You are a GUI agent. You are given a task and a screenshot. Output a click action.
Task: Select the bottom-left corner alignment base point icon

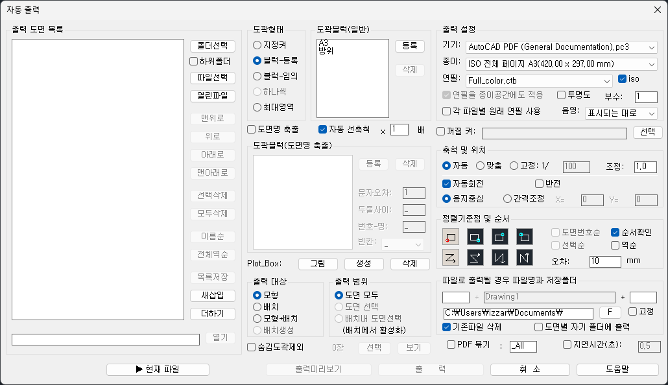pyautogui.click(x=450, y=237)
